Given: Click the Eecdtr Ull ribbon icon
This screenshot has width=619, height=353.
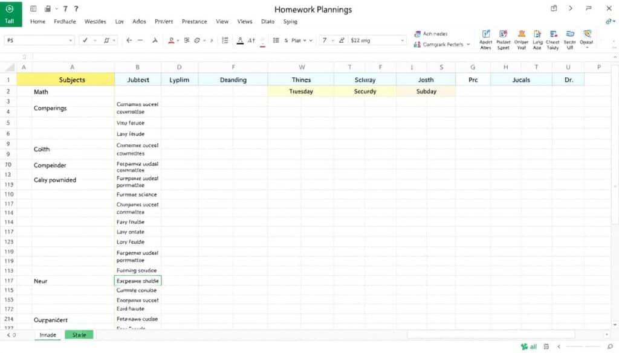Looking at the screenshot, I should click(569, 40).
